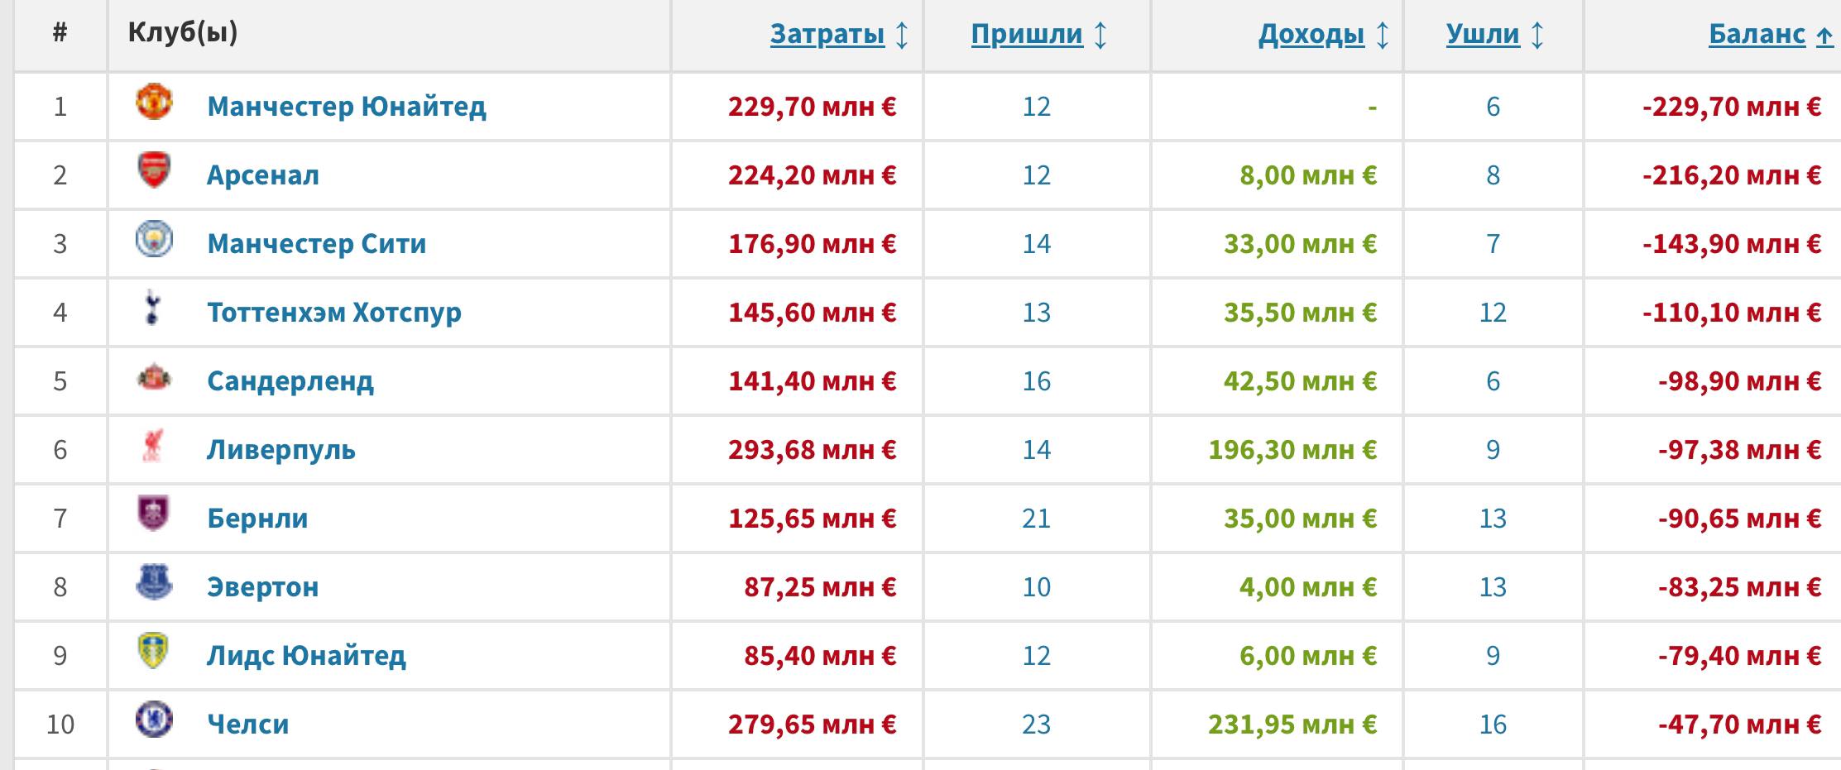Toggle sort direction on Баланс column
1841x770 pixels.
[x=1757, y=34]
